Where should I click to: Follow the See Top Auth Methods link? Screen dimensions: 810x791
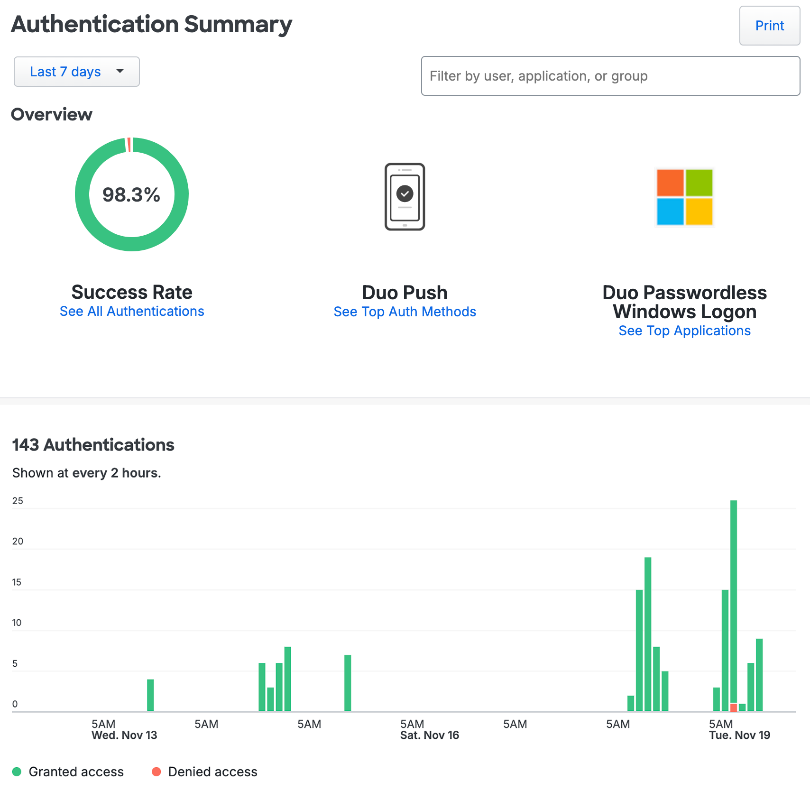pyautogui.click(x=405, y=312)
